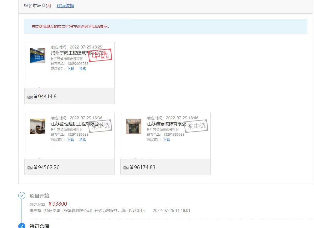Click location pin icon for 扬州宁鸿工程建筑
This screenshot has height=228, width=314.
point(52,59)
